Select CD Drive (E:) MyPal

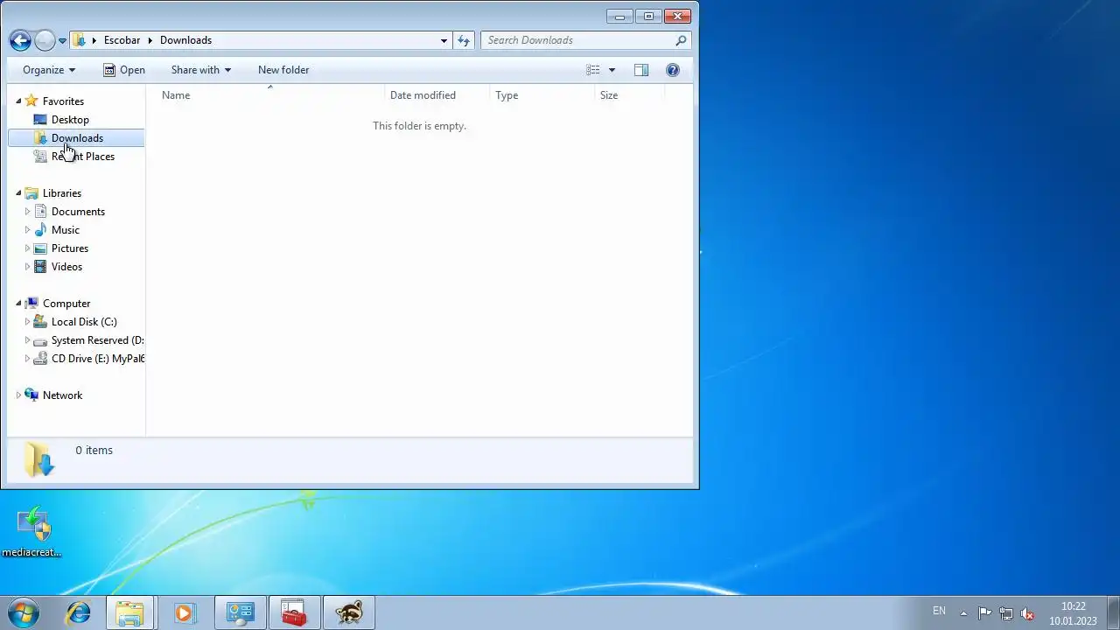point(97,359)
